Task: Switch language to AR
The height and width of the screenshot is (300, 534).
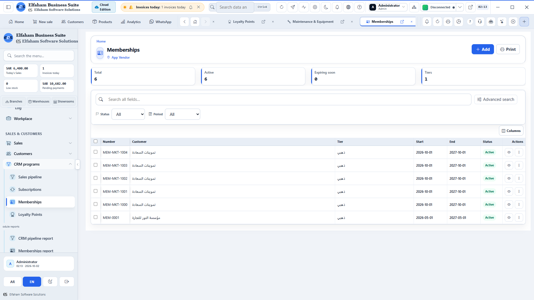Action: [x=13, y=282]
